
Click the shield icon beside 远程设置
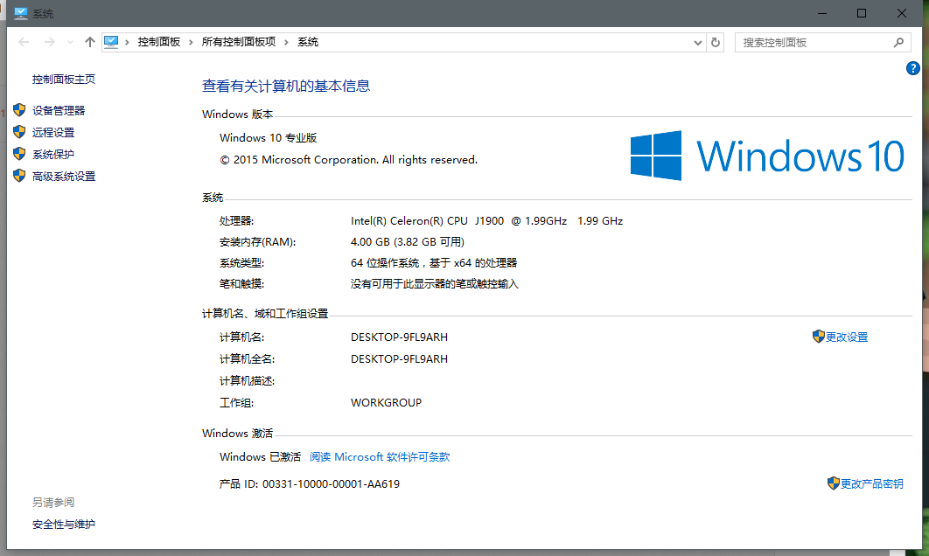[19, 132]
